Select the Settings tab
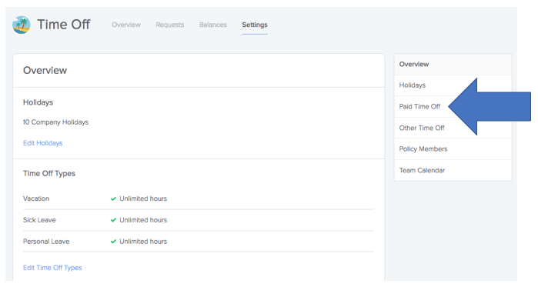Screen dimensions: 538x287 (255, 25)
